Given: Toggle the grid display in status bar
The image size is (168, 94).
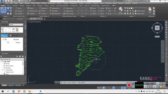Looking at the screenshot, I should 104,88.
